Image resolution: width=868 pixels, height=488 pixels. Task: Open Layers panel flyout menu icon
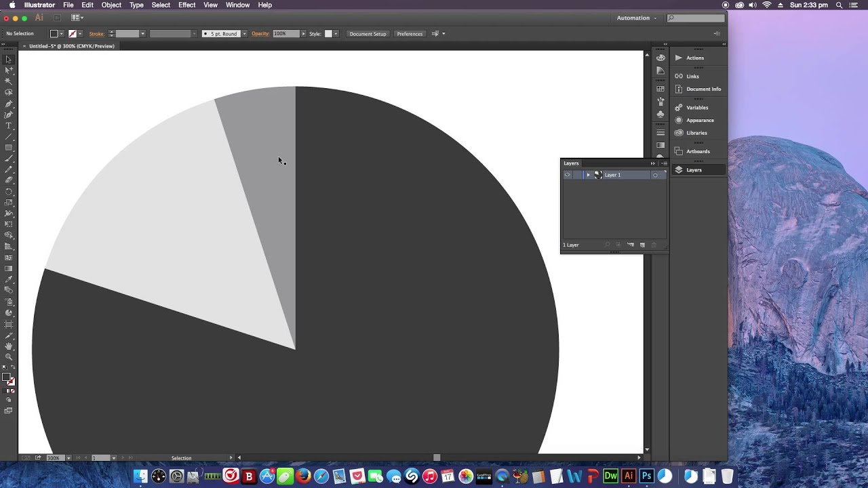(x=664, y=163)
